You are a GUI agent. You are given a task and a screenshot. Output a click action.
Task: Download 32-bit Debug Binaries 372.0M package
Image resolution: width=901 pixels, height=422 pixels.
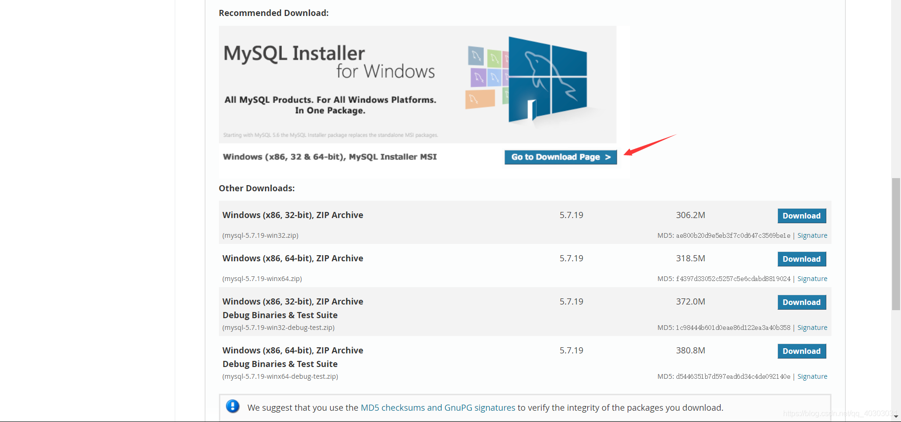801,302
